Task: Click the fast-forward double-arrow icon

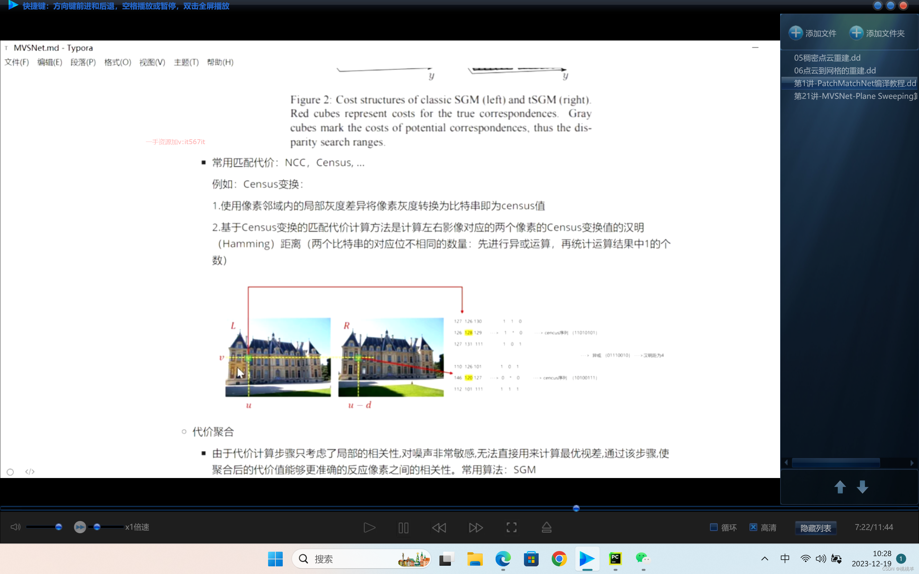Action: 475,527
